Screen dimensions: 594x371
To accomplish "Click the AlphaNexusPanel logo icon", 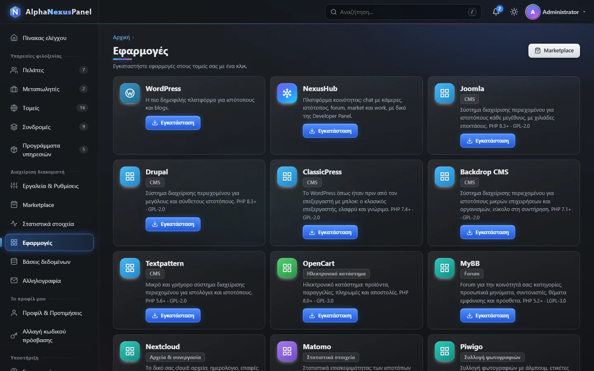I will [x=15, y=12].
